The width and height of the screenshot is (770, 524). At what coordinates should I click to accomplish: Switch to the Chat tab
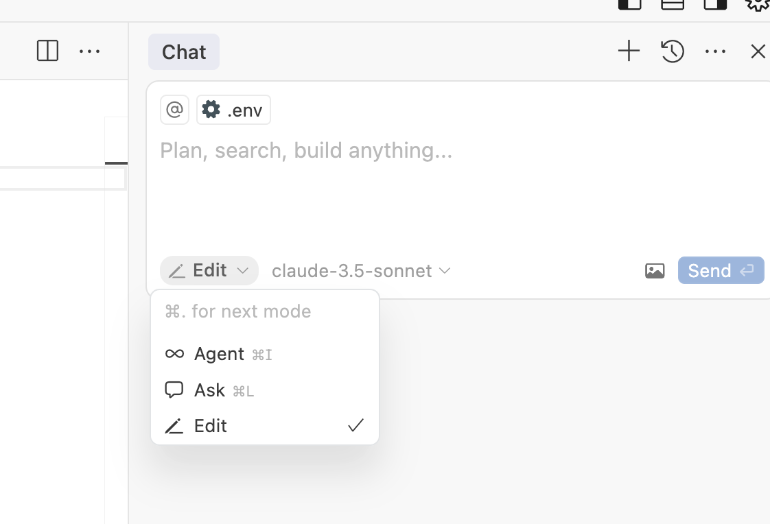pos(184,52)
